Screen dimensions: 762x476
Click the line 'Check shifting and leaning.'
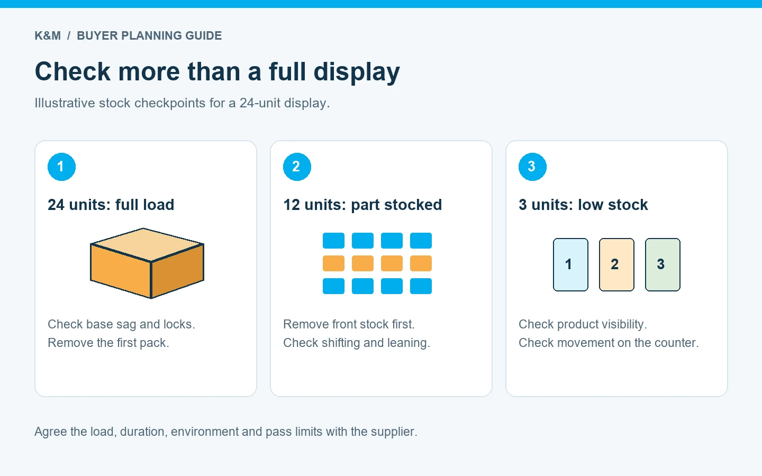[357, 343]
